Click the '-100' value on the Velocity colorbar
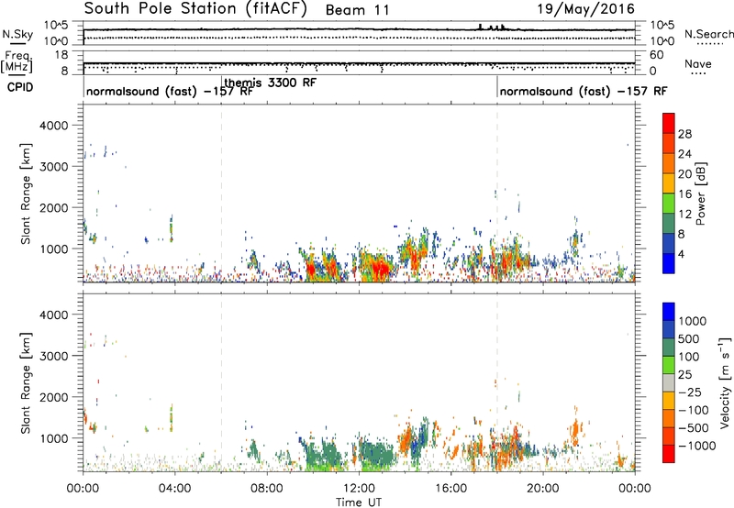The image size is (734, 508). click(694, 410)
